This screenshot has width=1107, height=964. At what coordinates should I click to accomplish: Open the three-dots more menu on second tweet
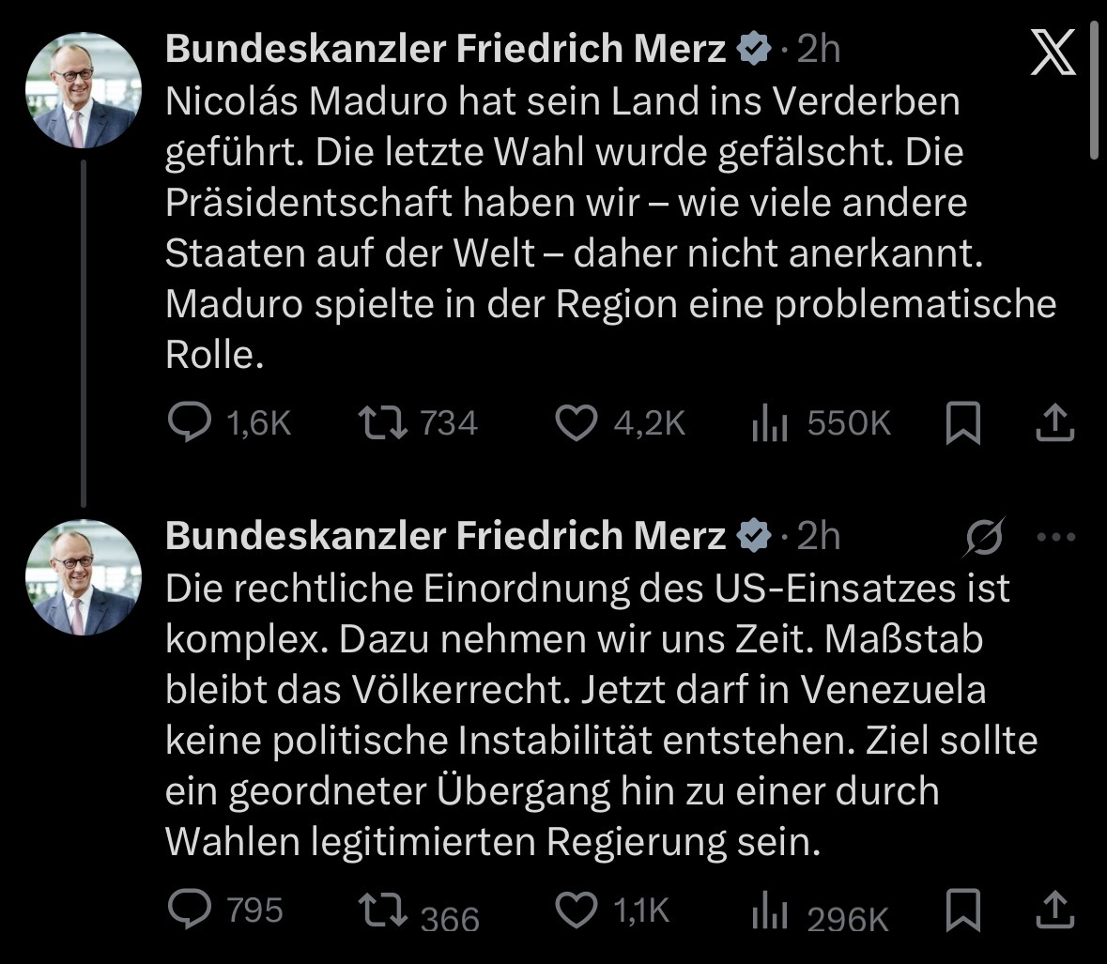(x=1055, y=538)
